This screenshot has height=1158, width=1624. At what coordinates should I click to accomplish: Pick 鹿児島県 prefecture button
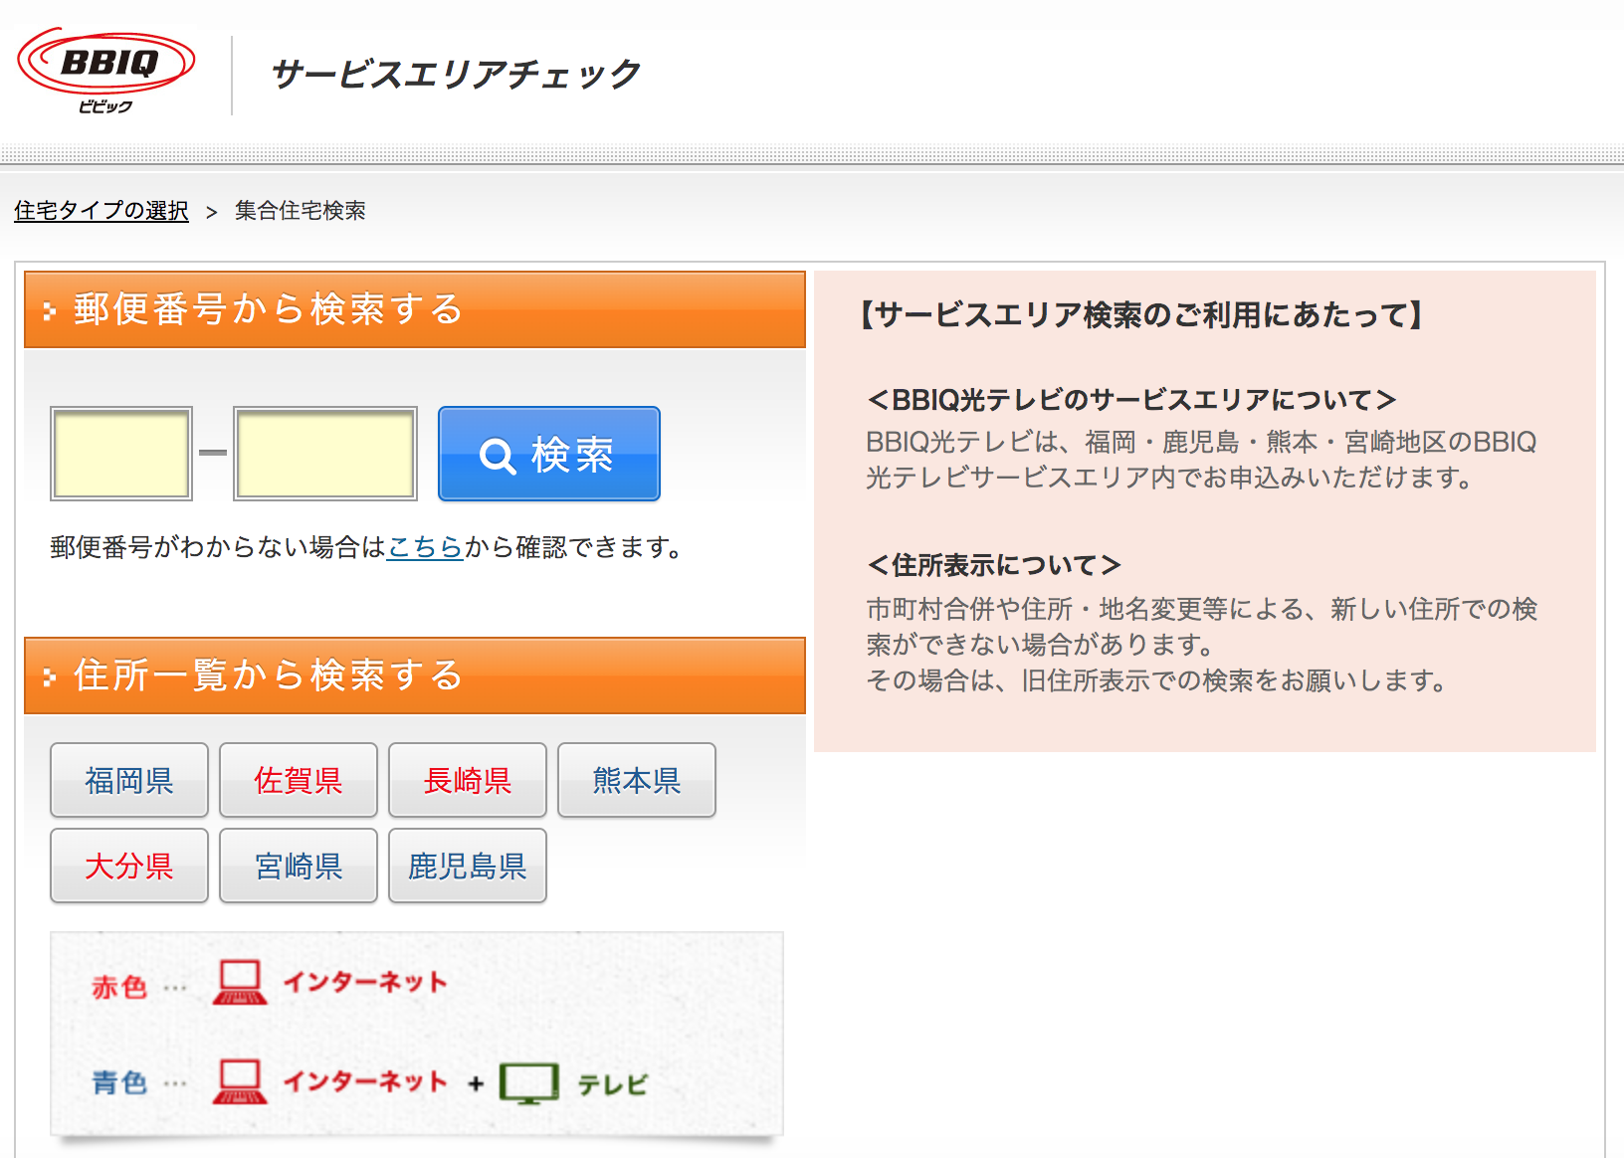(468, 866)
